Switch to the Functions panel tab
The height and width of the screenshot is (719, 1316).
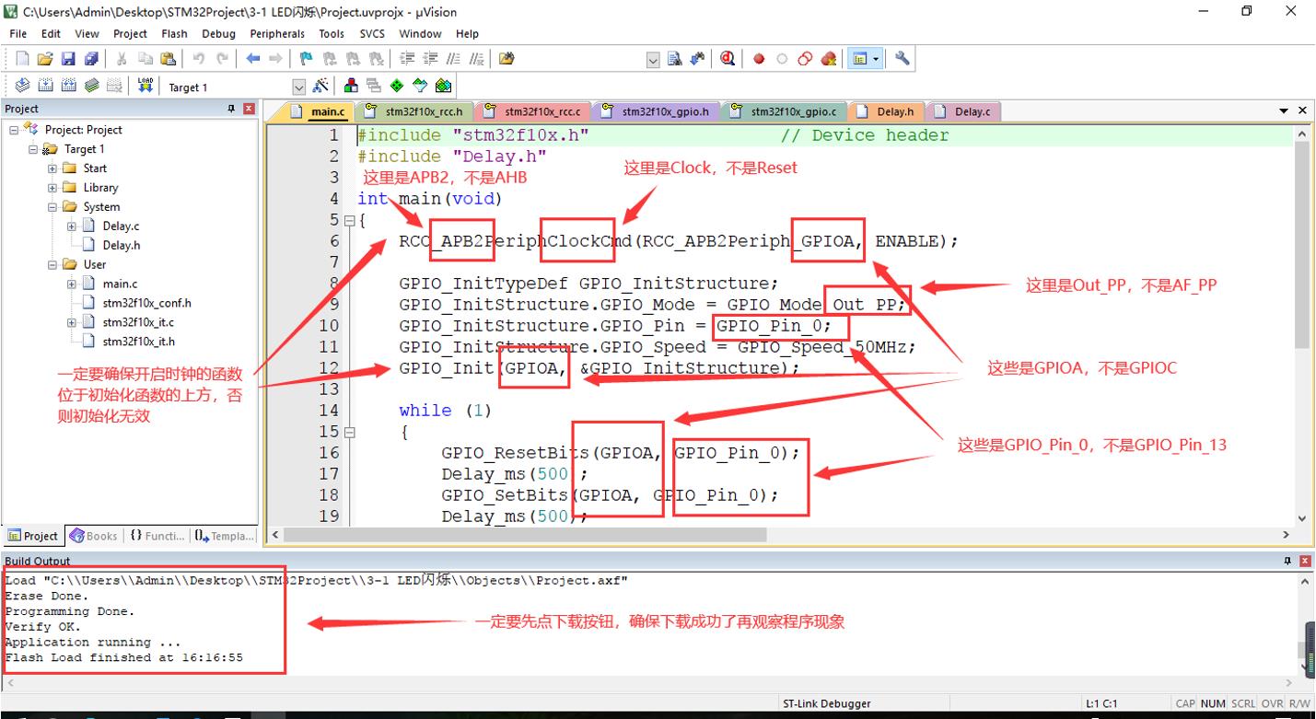[157, 536]
